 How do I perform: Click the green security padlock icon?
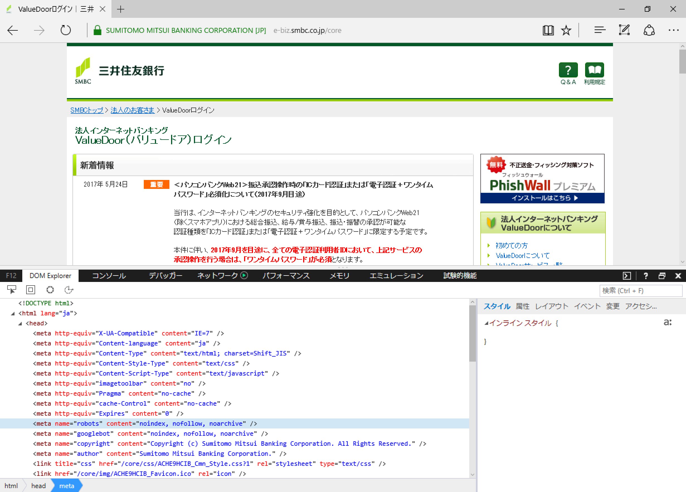coord(97,30)
